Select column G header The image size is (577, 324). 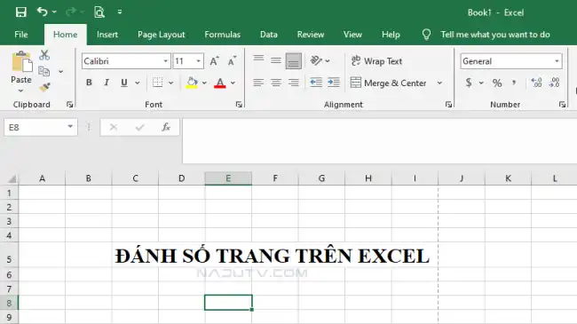[321, 178]
